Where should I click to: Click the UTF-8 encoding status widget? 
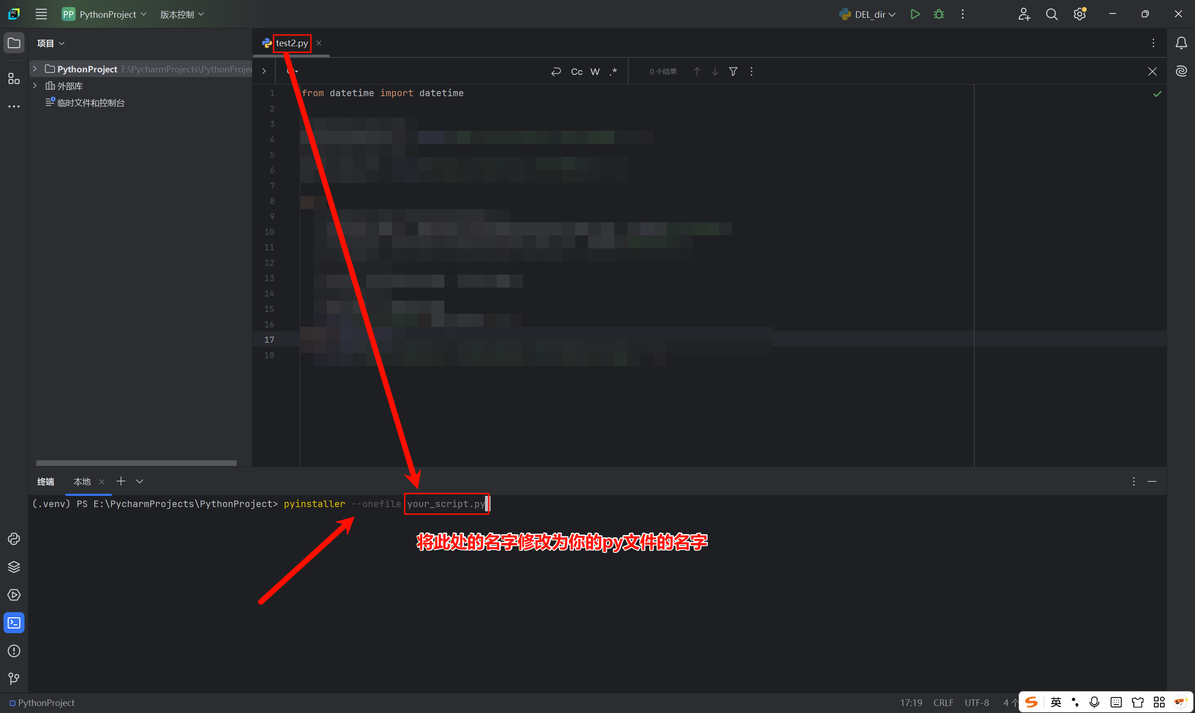pyautogui.click(x=977, y=702)
